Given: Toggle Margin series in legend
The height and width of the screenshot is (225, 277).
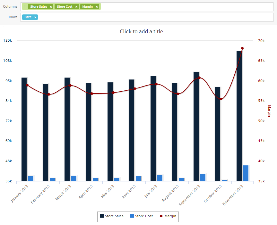Looking at the screenshot, I should point(168,216).
